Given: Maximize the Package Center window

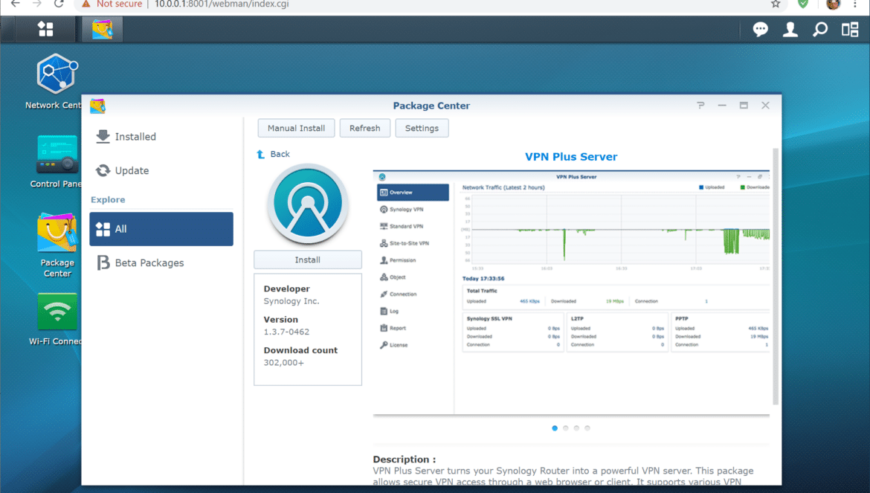Looking at the screenshot, I should tap(744, 106).
